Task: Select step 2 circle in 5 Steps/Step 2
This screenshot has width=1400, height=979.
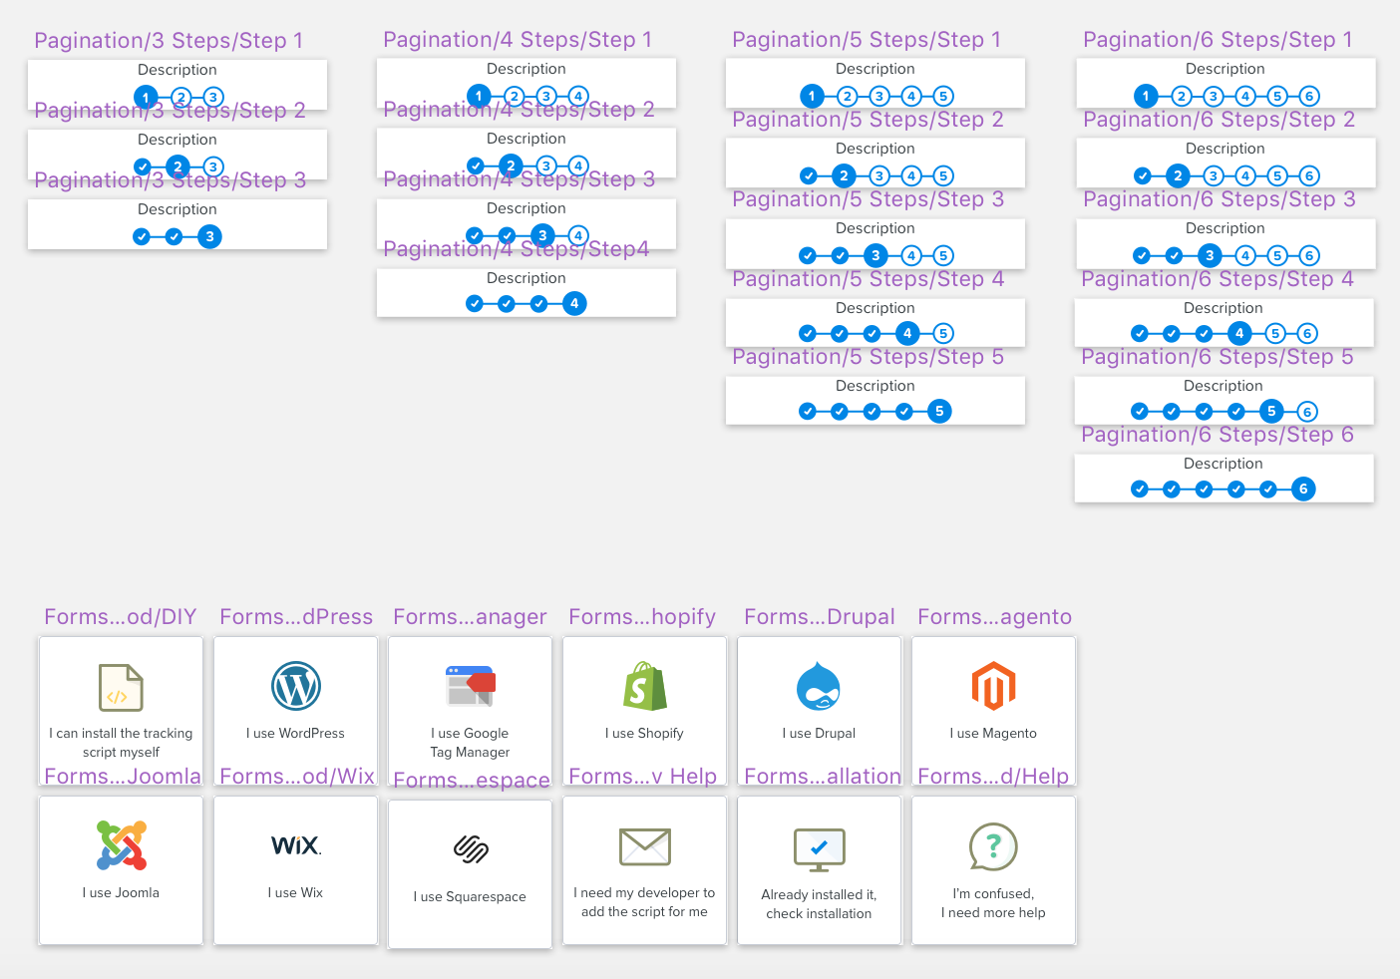Action: (844, 175)
